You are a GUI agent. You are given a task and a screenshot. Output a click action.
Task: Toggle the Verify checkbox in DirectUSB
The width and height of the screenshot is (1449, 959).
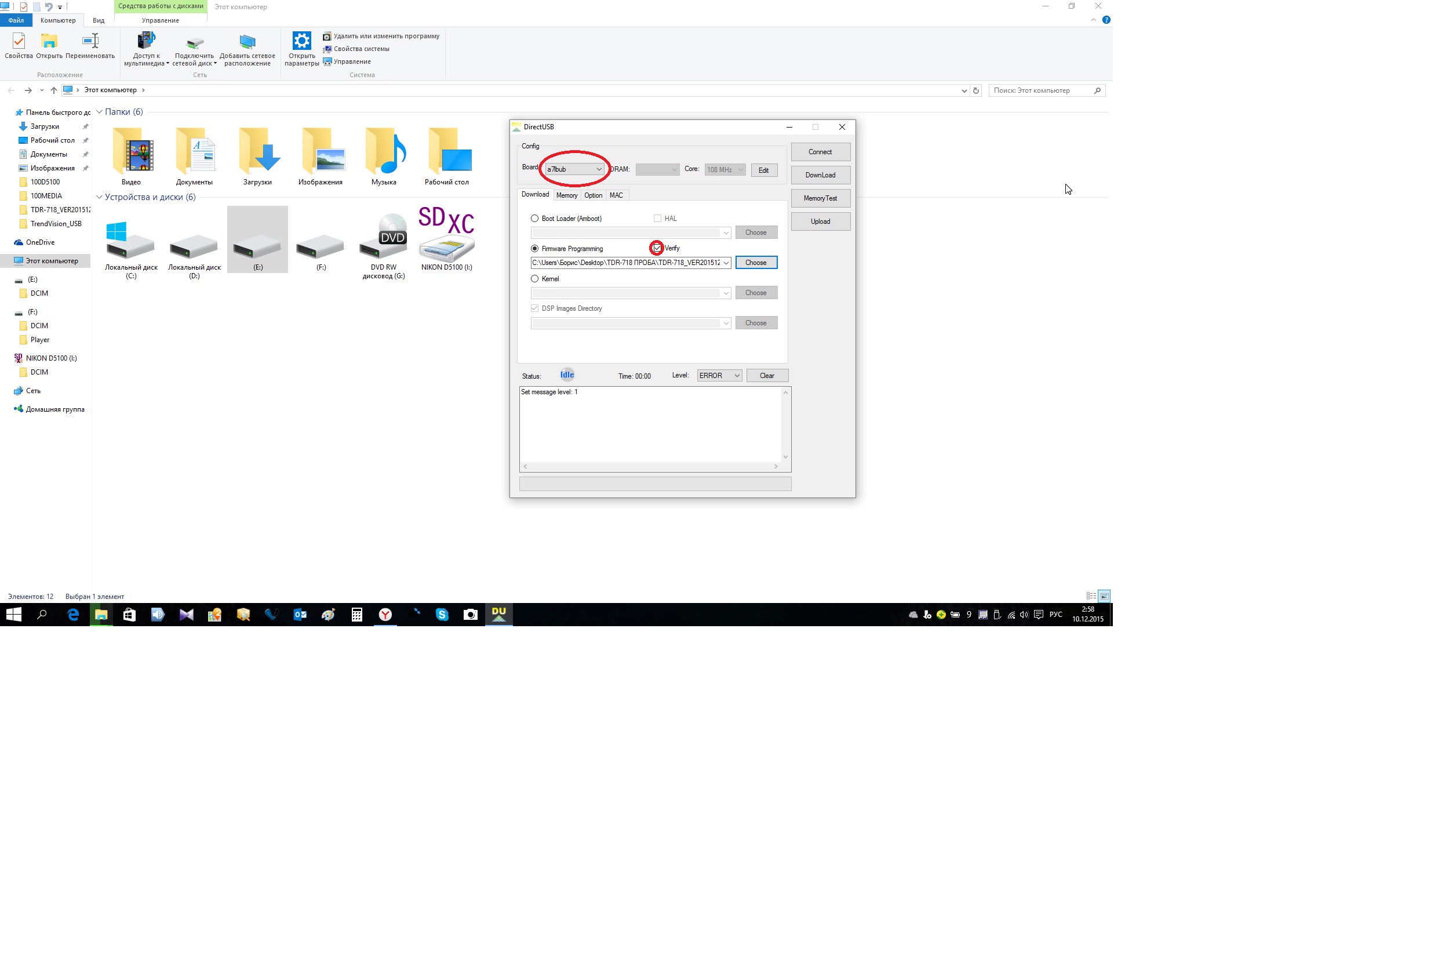(657, 247)
